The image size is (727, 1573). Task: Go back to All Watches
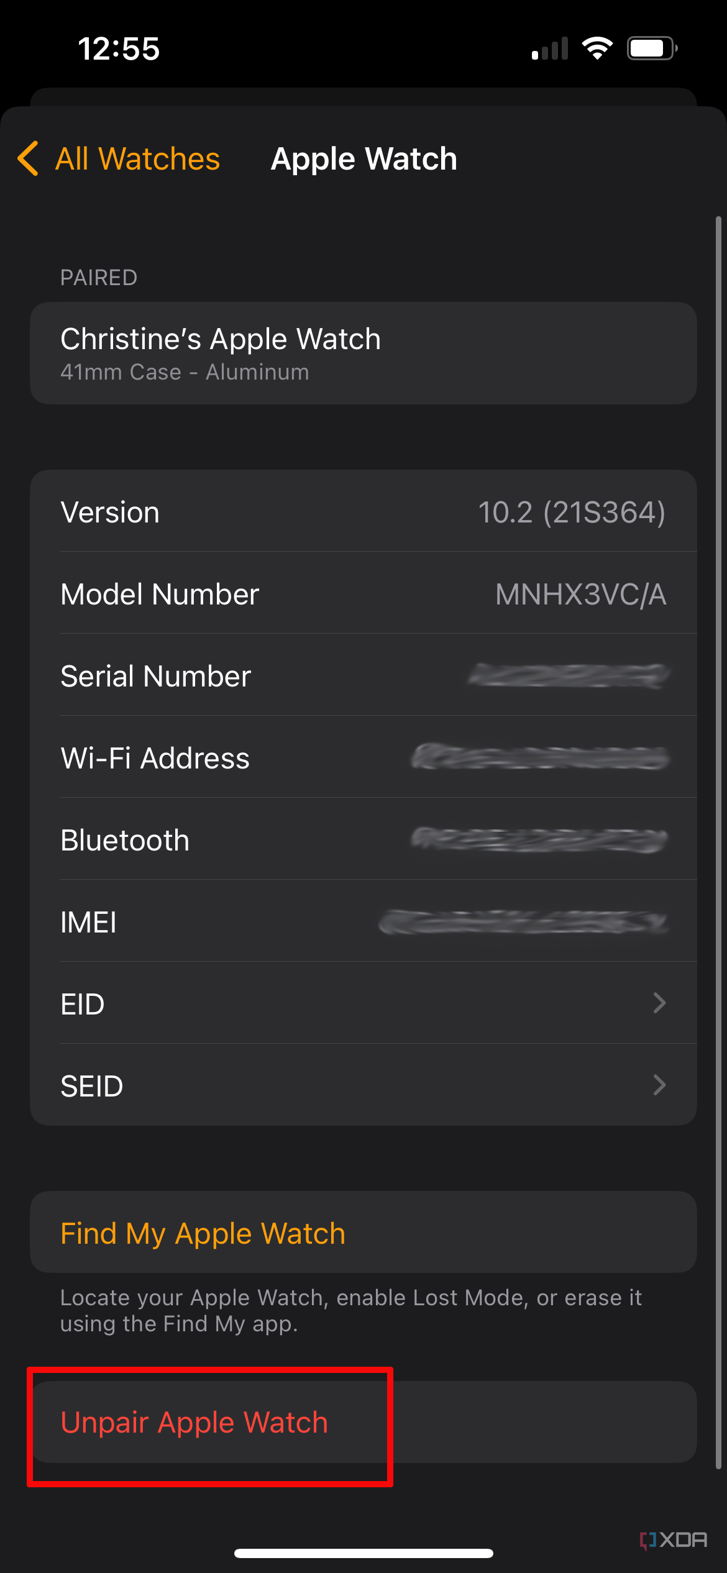point(137,158)
